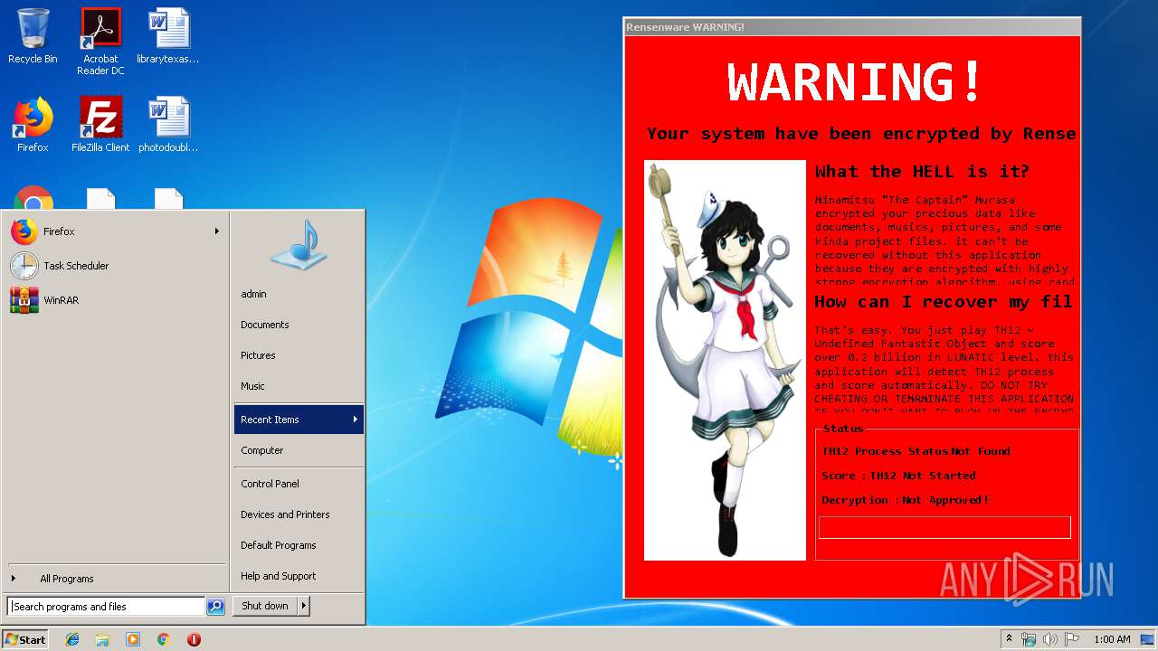This screenshot has width=1158, height=651.
Task: Select the Chrome desktop icon behind Start menu
Action: [33, 199]
